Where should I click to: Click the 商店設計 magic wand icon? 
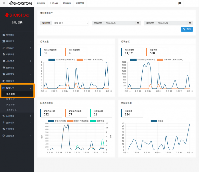point(4,48)
